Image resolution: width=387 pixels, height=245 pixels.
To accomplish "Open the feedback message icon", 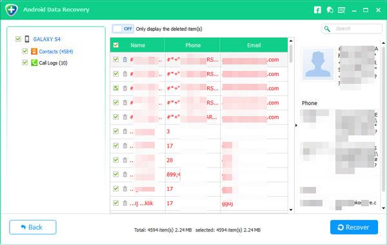I will 342,10.
